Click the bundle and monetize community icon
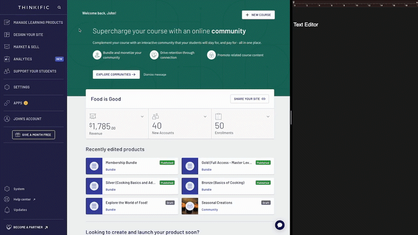The height and width of the screenshot is (235, 418). [x=97, y=55]
